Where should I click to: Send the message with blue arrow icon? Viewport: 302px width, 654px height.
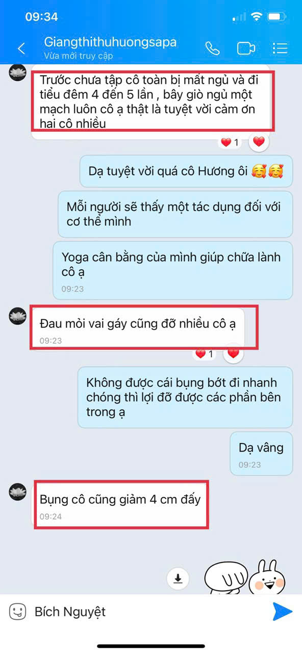coord(282,611)
